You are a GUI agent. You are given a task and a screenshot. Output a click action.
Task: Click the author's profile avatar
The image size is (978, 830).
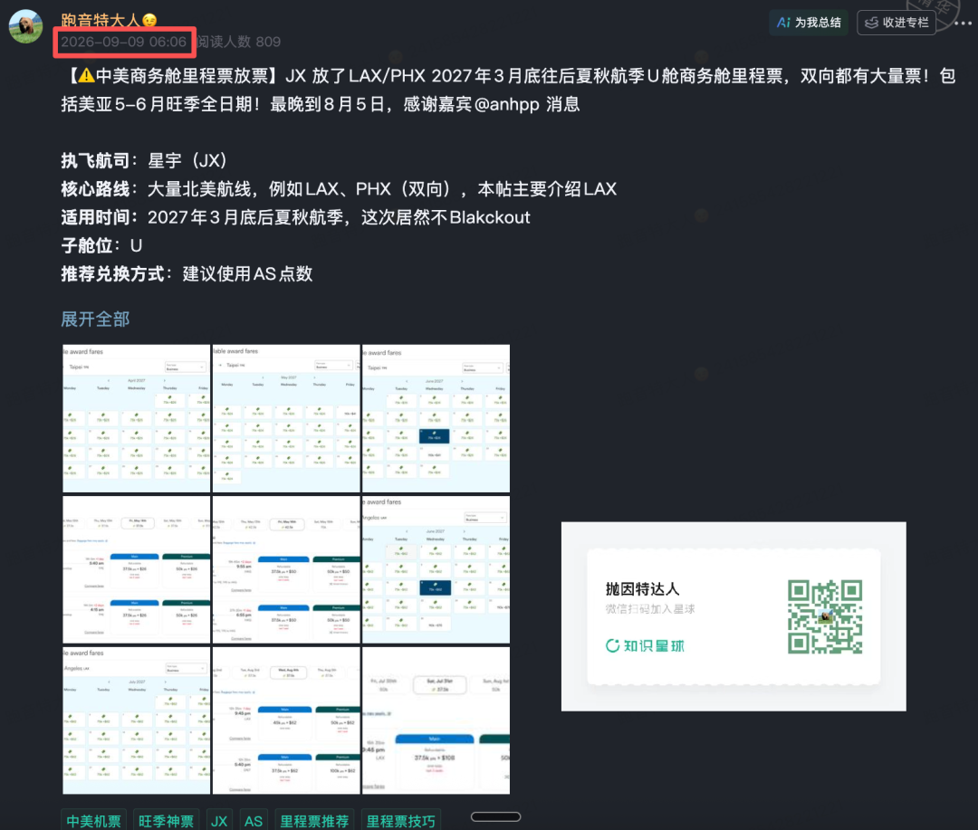[25, 26]
